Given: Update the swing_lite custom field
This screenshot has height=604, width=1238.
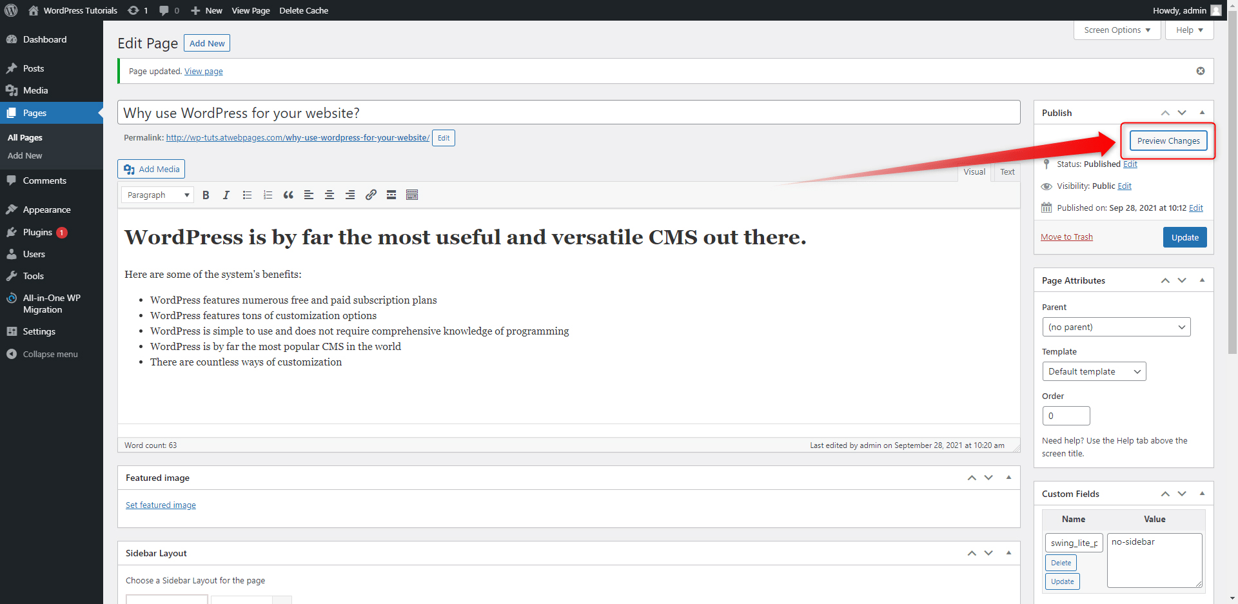Looking at the screenshot, I should click(x=1063, y=581).
